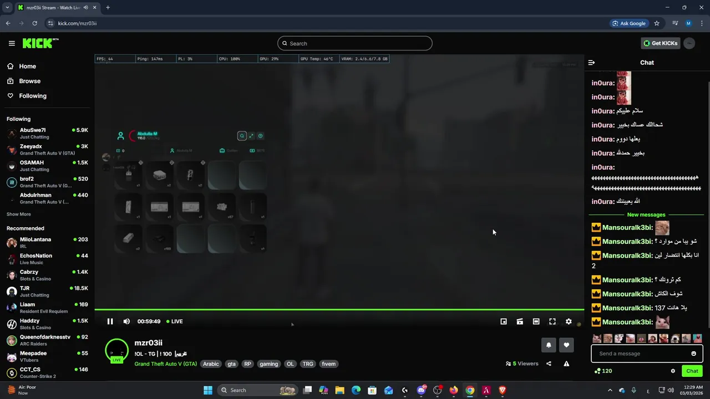This screenshot has height=399, width=710.
Task: Open Discord from taskbar
Action: pyautogui.click(x=421, y=390)
